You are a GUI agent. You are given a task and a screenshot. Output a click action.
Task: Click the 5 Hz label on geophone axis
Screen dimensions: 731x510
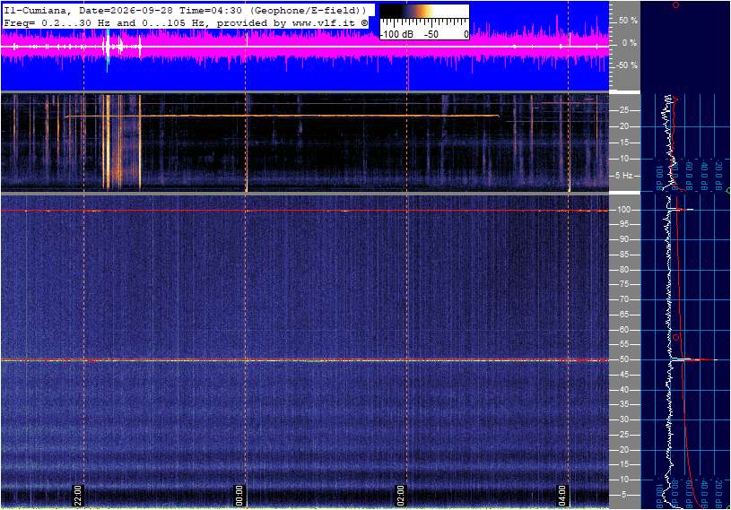(x=623, y=176)
